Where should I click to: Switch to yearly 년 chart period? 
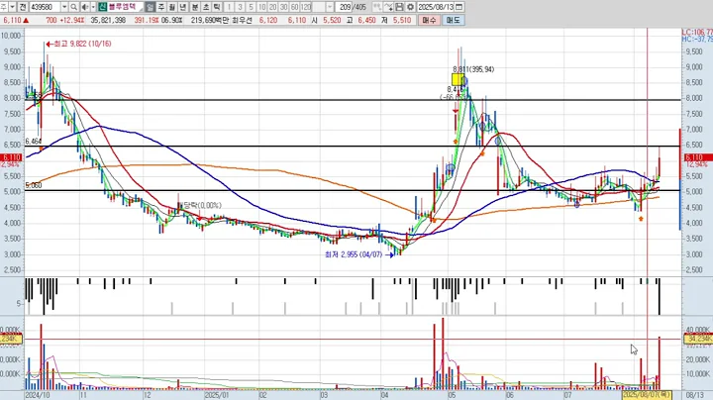point(183,7)
